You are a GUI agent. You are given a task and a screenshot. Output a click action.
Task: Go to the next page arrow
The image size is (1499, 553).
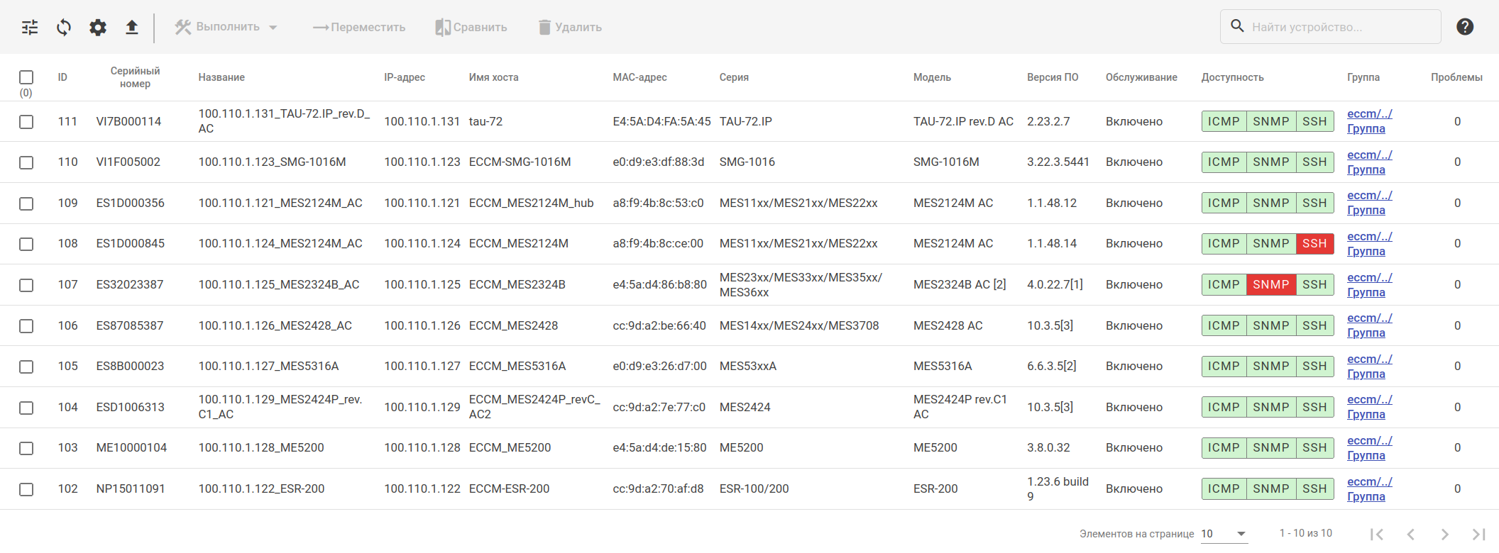click(1444, 534)
